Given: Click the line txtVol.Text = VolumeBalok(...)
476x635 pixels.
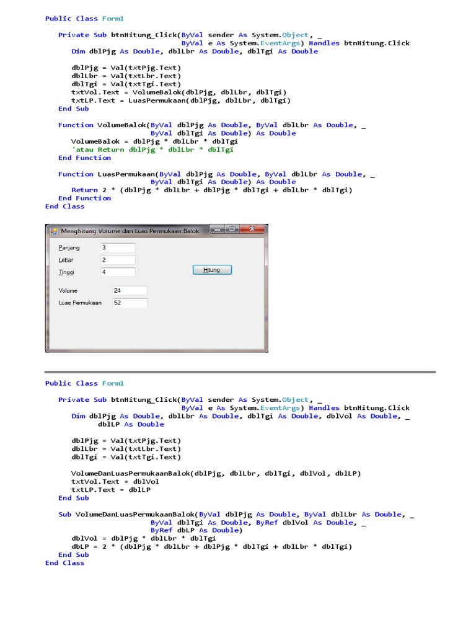Looking at the screenshot, I should (x=179, y=92).
